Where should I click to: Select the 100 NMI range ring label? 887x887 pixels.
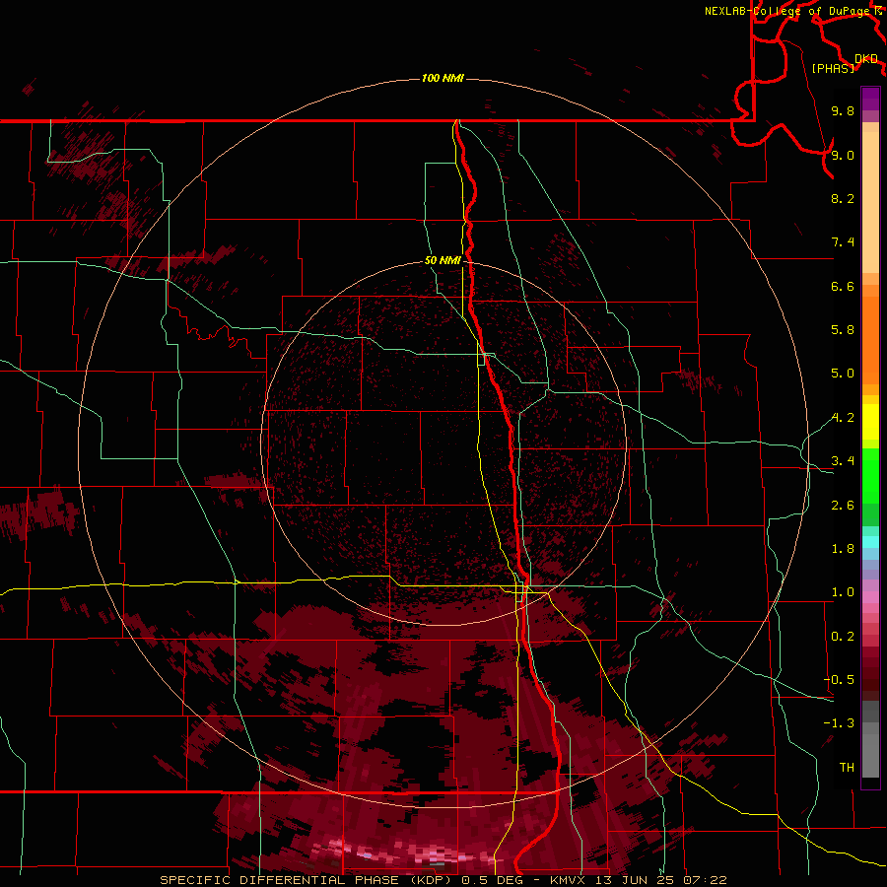[x=443, y=78]
